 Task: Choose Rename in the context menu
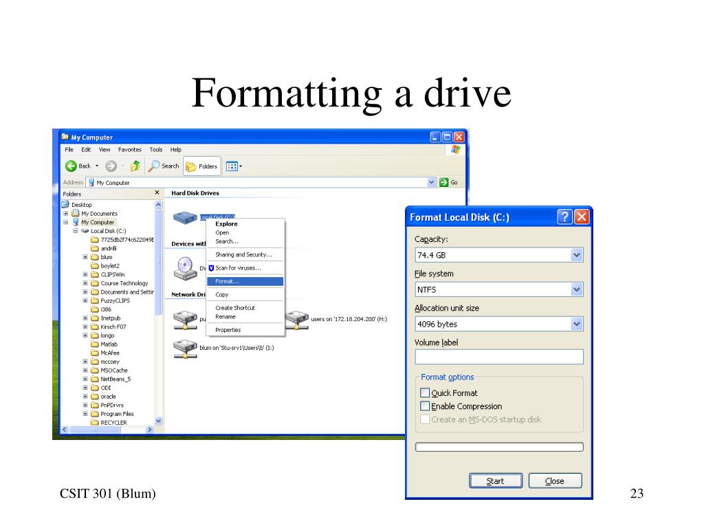point(245,316)
